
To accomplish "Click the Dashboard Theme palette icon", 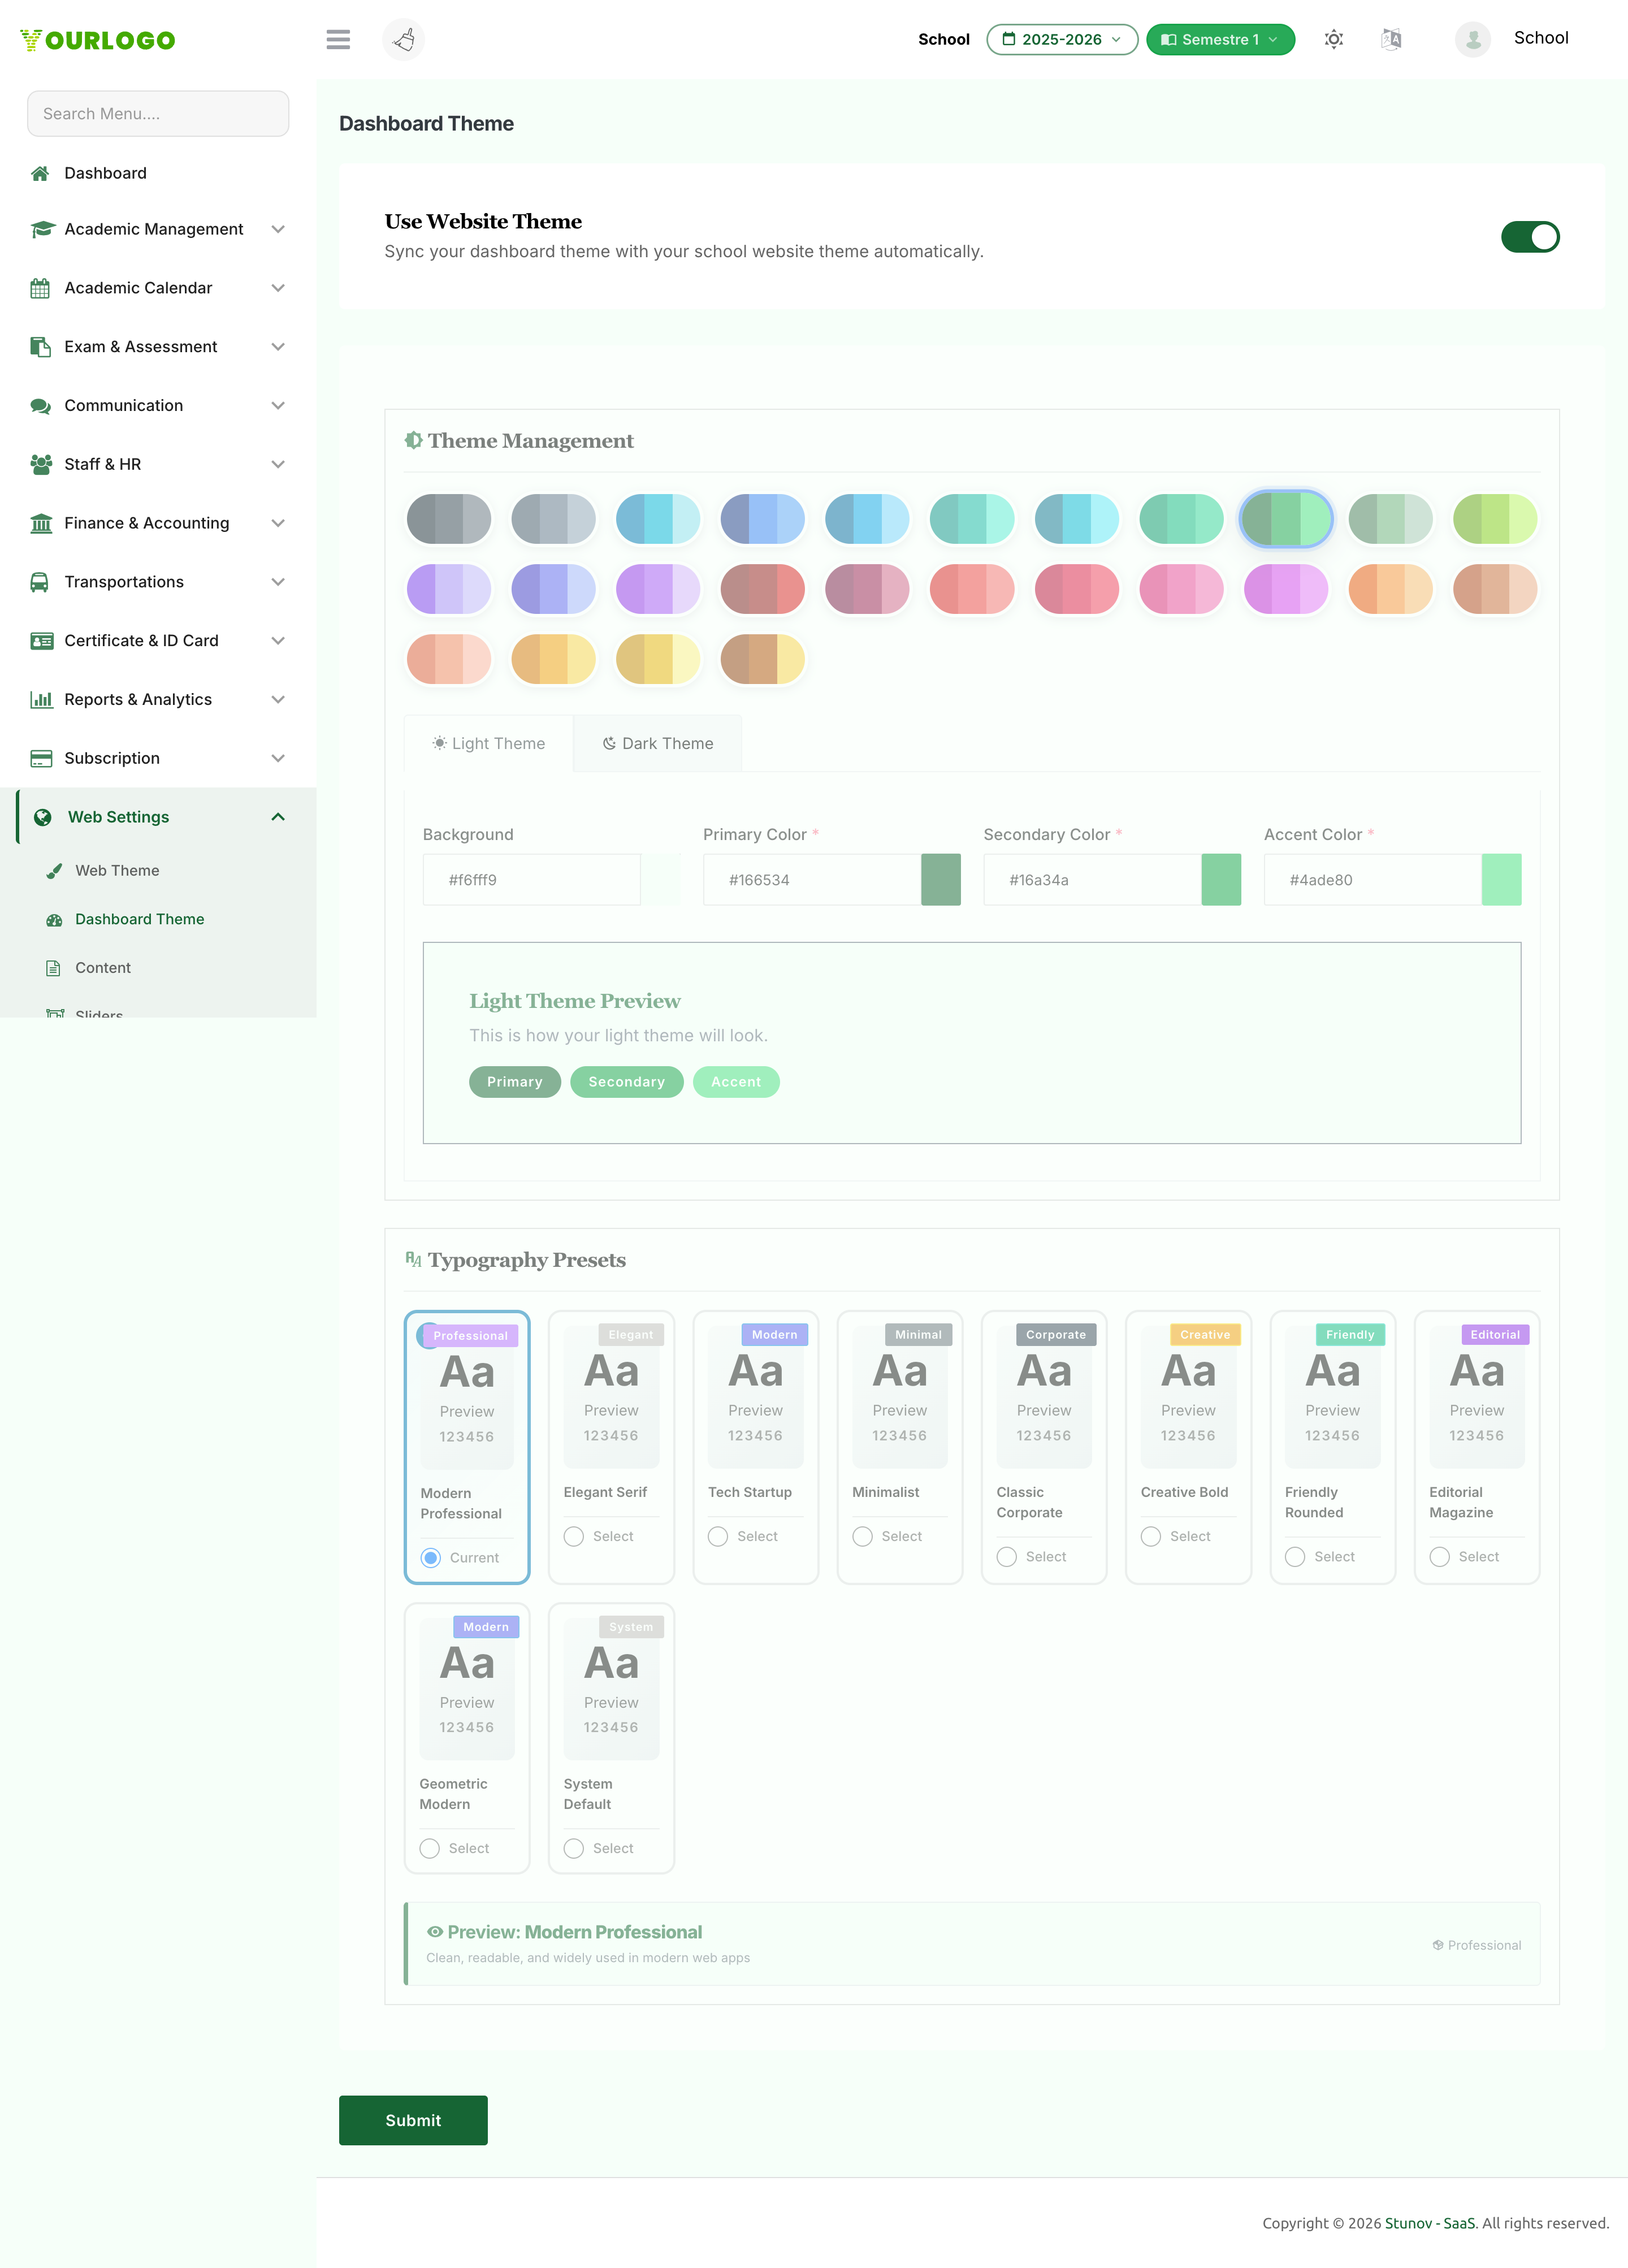I will coord(54,919).
